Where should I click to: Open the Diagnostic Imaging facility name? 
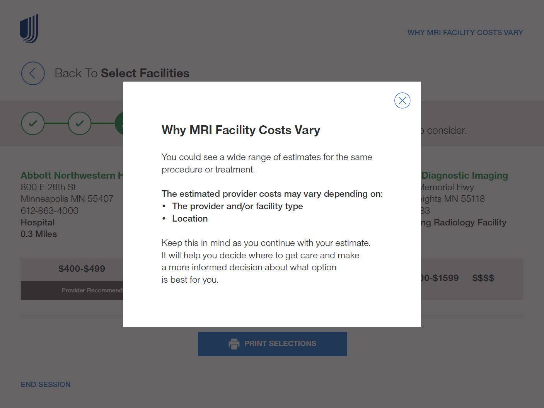[x=464, y=175]
